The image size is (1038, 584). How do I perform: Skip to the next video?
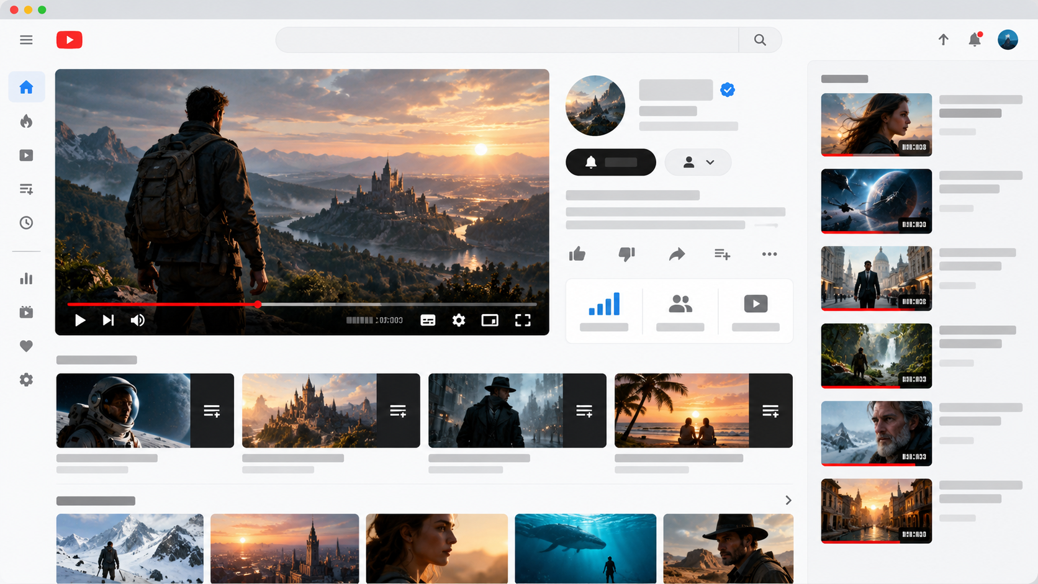click(108, 320)
